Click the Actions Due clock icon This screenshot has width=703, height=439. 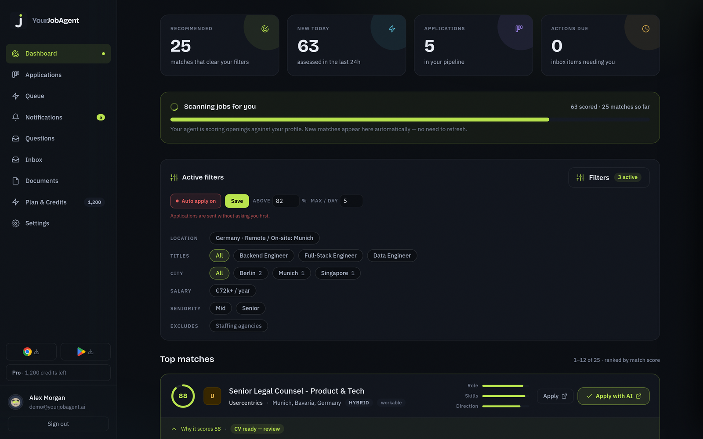pyautogui.click(x=646, y=29)
